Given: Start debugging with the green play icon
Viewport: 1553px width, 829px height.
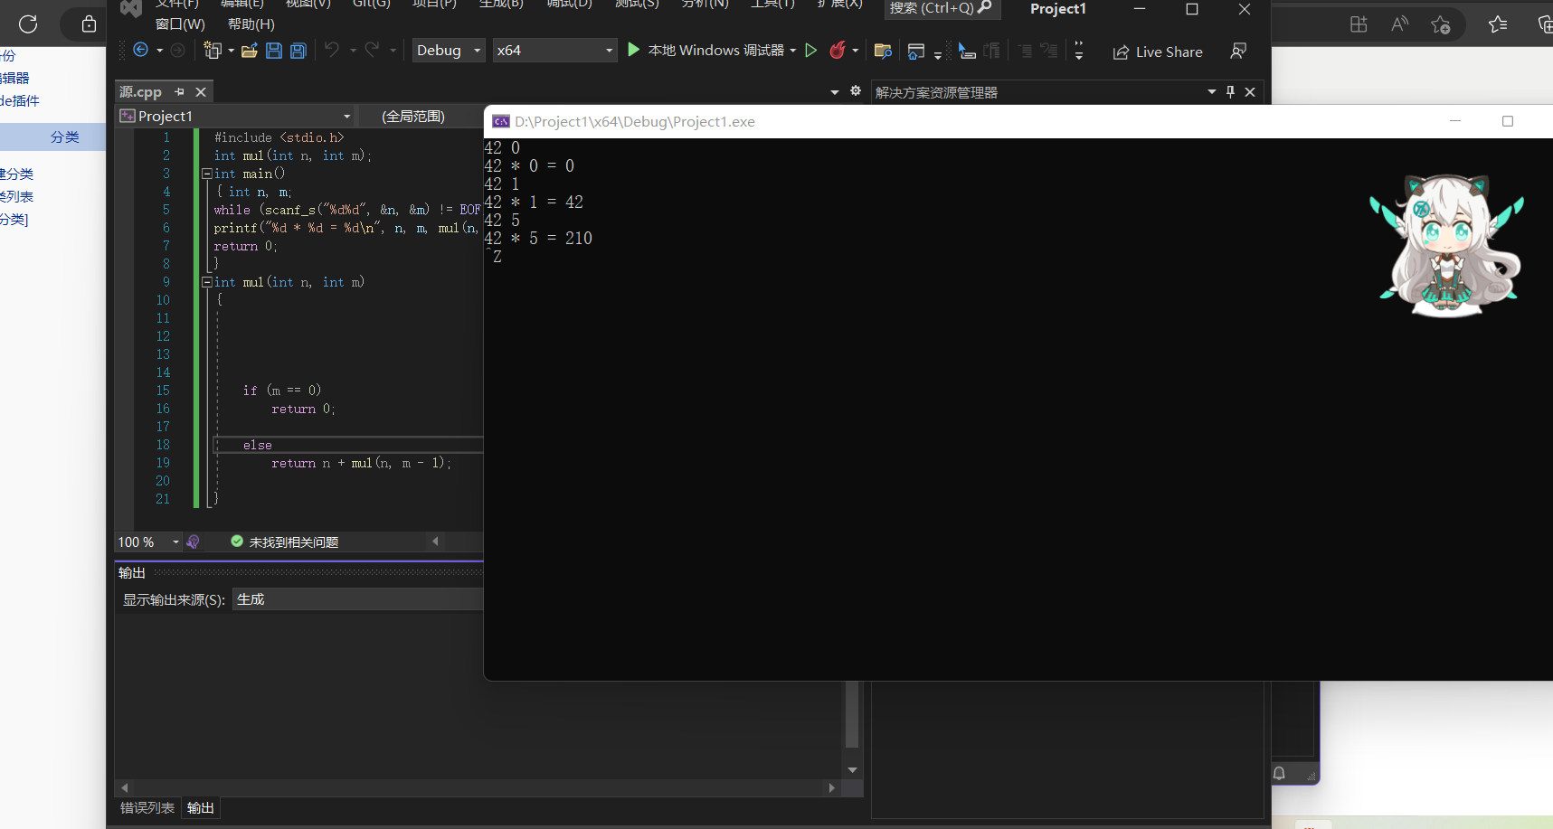Looking at the screenshot, I should coord(634,50).
